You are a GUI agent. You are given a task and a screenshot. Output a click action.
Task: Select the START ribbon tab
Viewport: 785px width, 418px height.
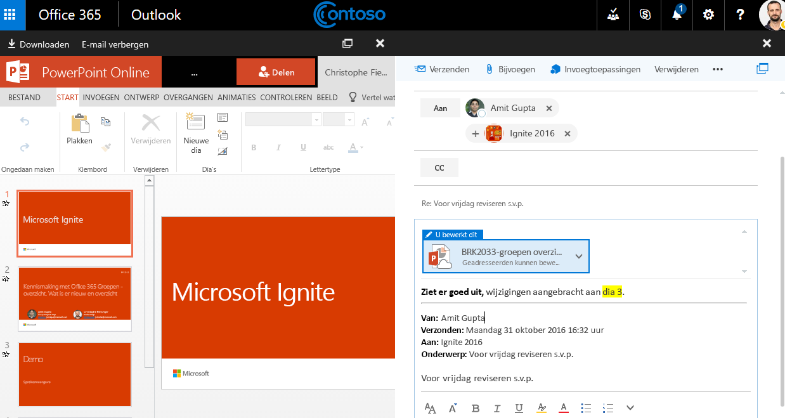click(x=67, y=98)
